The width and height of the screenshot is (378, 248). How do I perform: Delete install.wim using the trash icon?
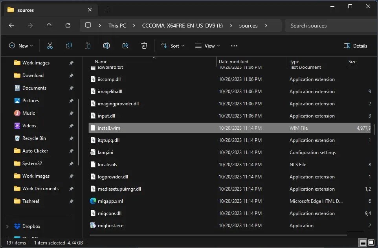click(144, 46)
